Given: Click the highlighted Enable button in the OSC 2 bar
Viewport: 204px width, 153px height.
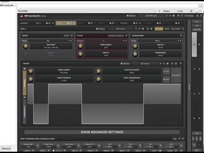Looking at the screenshot, I should (159, 29).
